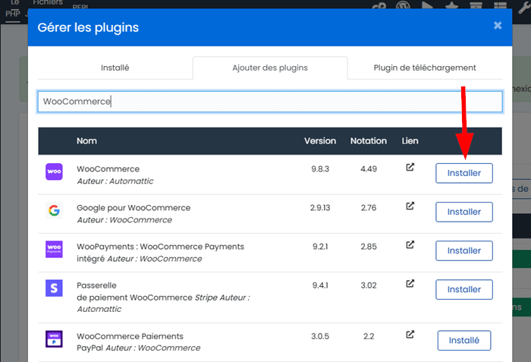Select the Ajouter des plugins tab
The height and width of the screenshot is (362, 531).
click(x=270, y=68)
